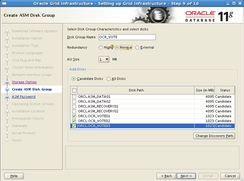Select the ORCL:OCR_VOTE03 disk path text
Viewport: 244px width, 181px height.
(94, 126)
